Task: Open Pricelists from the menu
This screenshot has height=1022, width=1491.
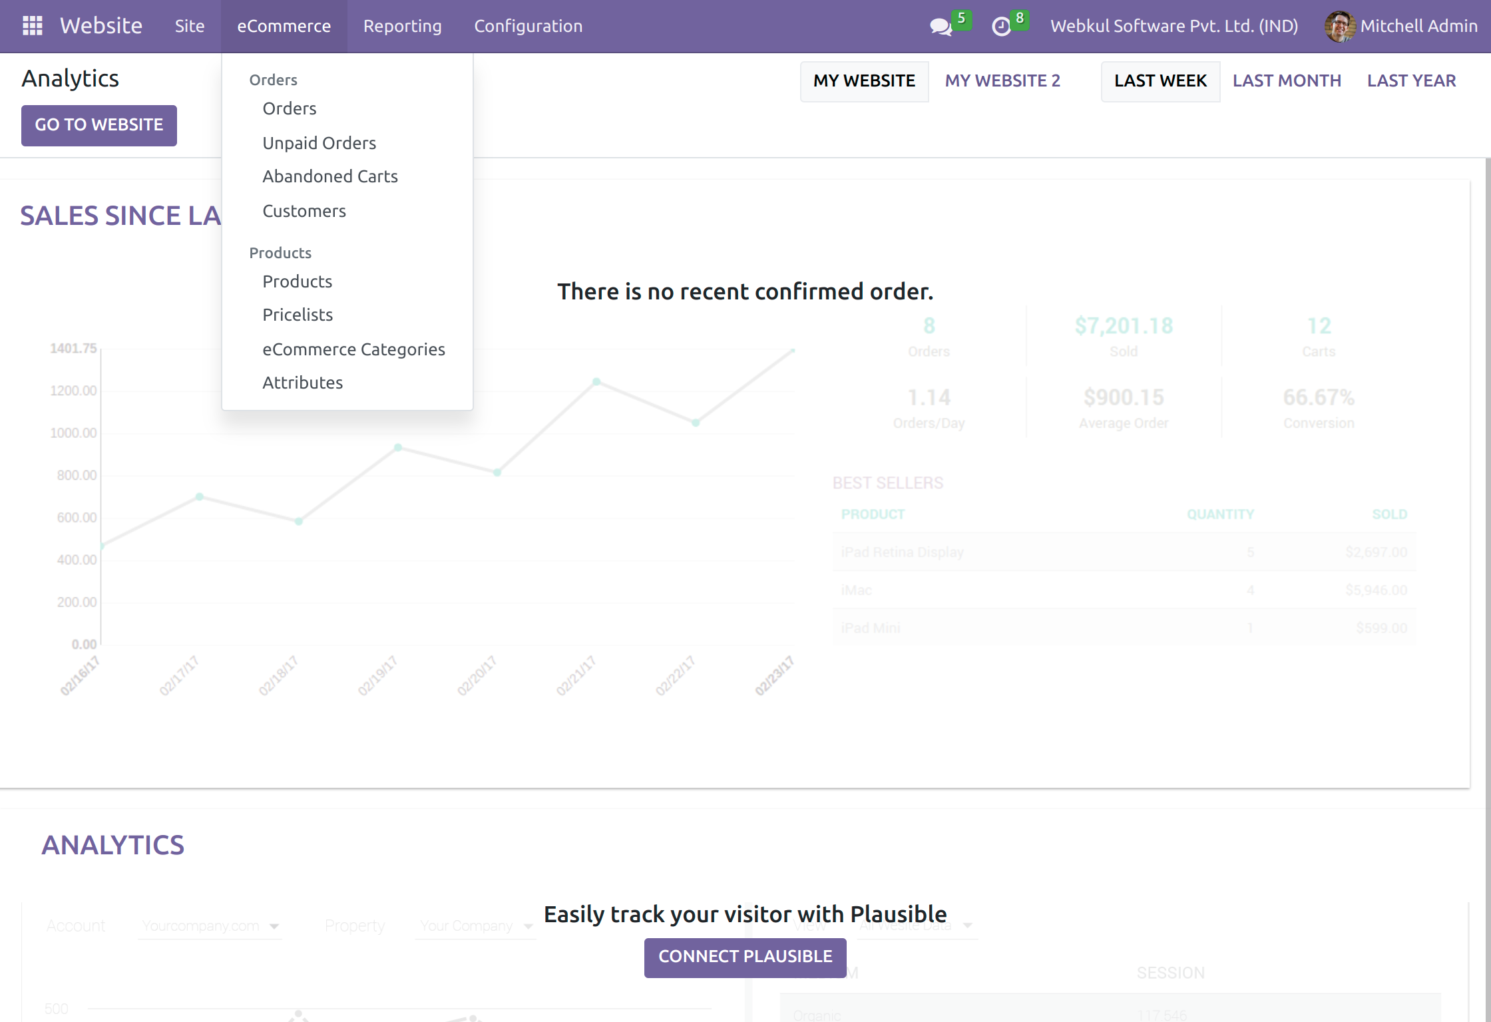Action: pos(298,314)
